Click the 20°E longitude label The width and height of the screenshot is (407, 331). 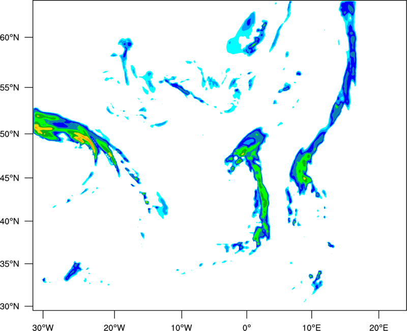tap(379, 327)
